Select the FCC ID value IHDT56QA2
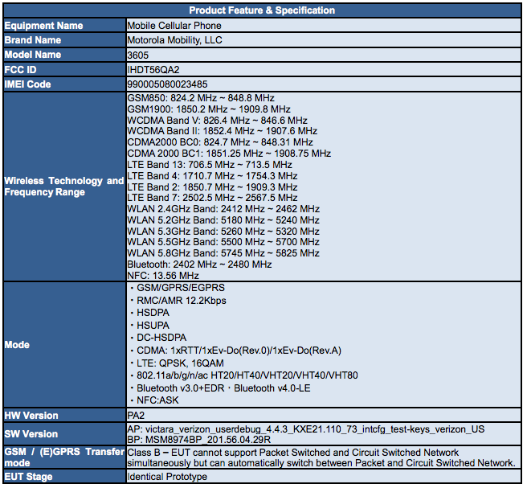Screen dimensions: 527x484 pos(153,69)
